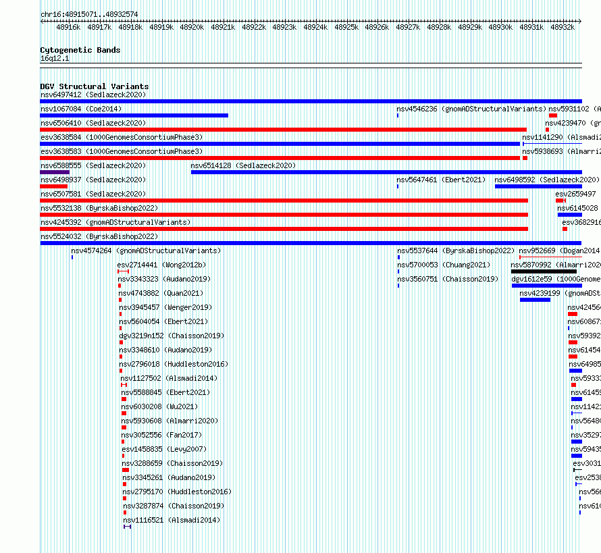Click the black nsv5870992 variant bar
This screenshot has width=601, height=553.
click(544, 271)
